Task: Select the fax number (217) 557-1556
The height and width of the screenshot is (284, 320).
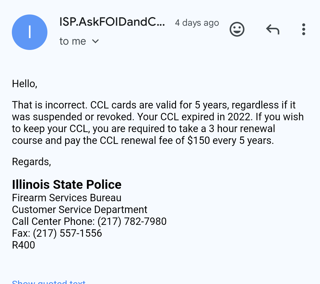Action: pyautogui.click(x=67, y=233)
